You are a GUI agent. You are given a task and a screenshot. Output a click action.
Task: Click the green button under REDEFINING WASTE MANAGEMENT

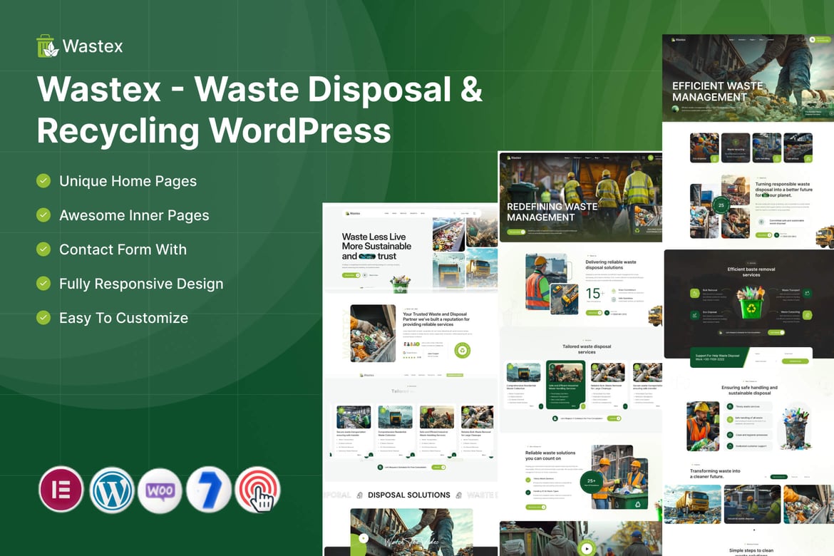516,232
